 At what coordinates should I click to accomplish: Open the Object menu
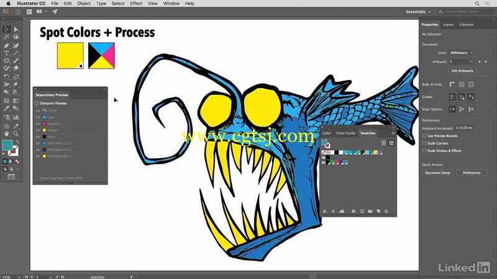tap(84, 4)
